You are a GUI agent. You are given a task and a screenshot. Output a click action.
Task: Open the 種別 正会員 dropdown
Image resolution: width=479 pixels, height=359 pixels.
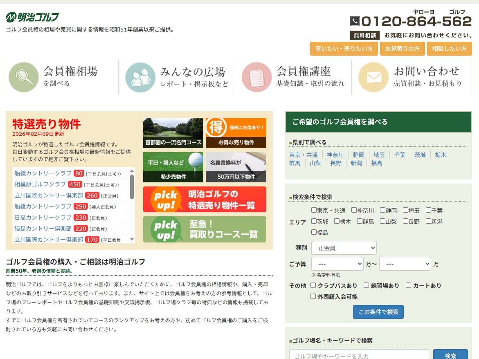pyautogui.click(x=344, y=248)
